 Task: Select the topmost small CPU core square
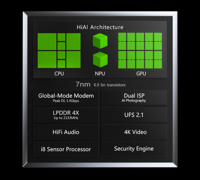(x=61, y=37)
